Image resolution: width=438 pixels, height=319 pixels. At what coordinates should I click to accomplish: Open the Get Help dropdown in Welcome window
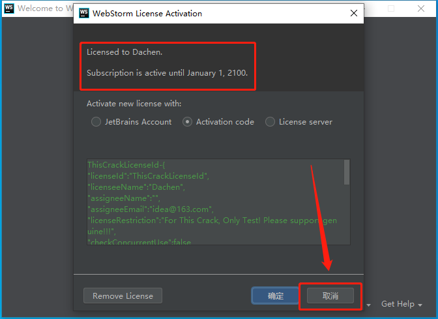point(401,304)
